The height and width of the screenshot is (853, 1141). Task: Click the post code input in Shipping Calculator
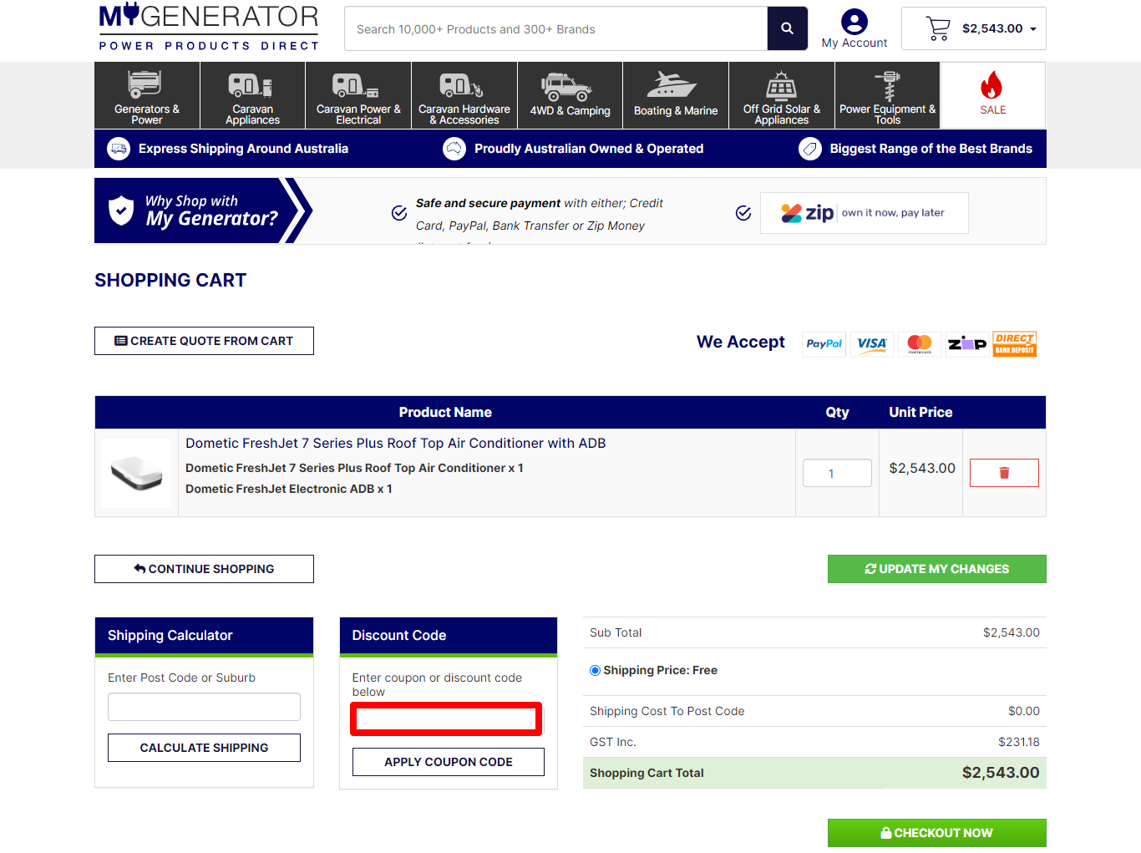tap(204, 706)
